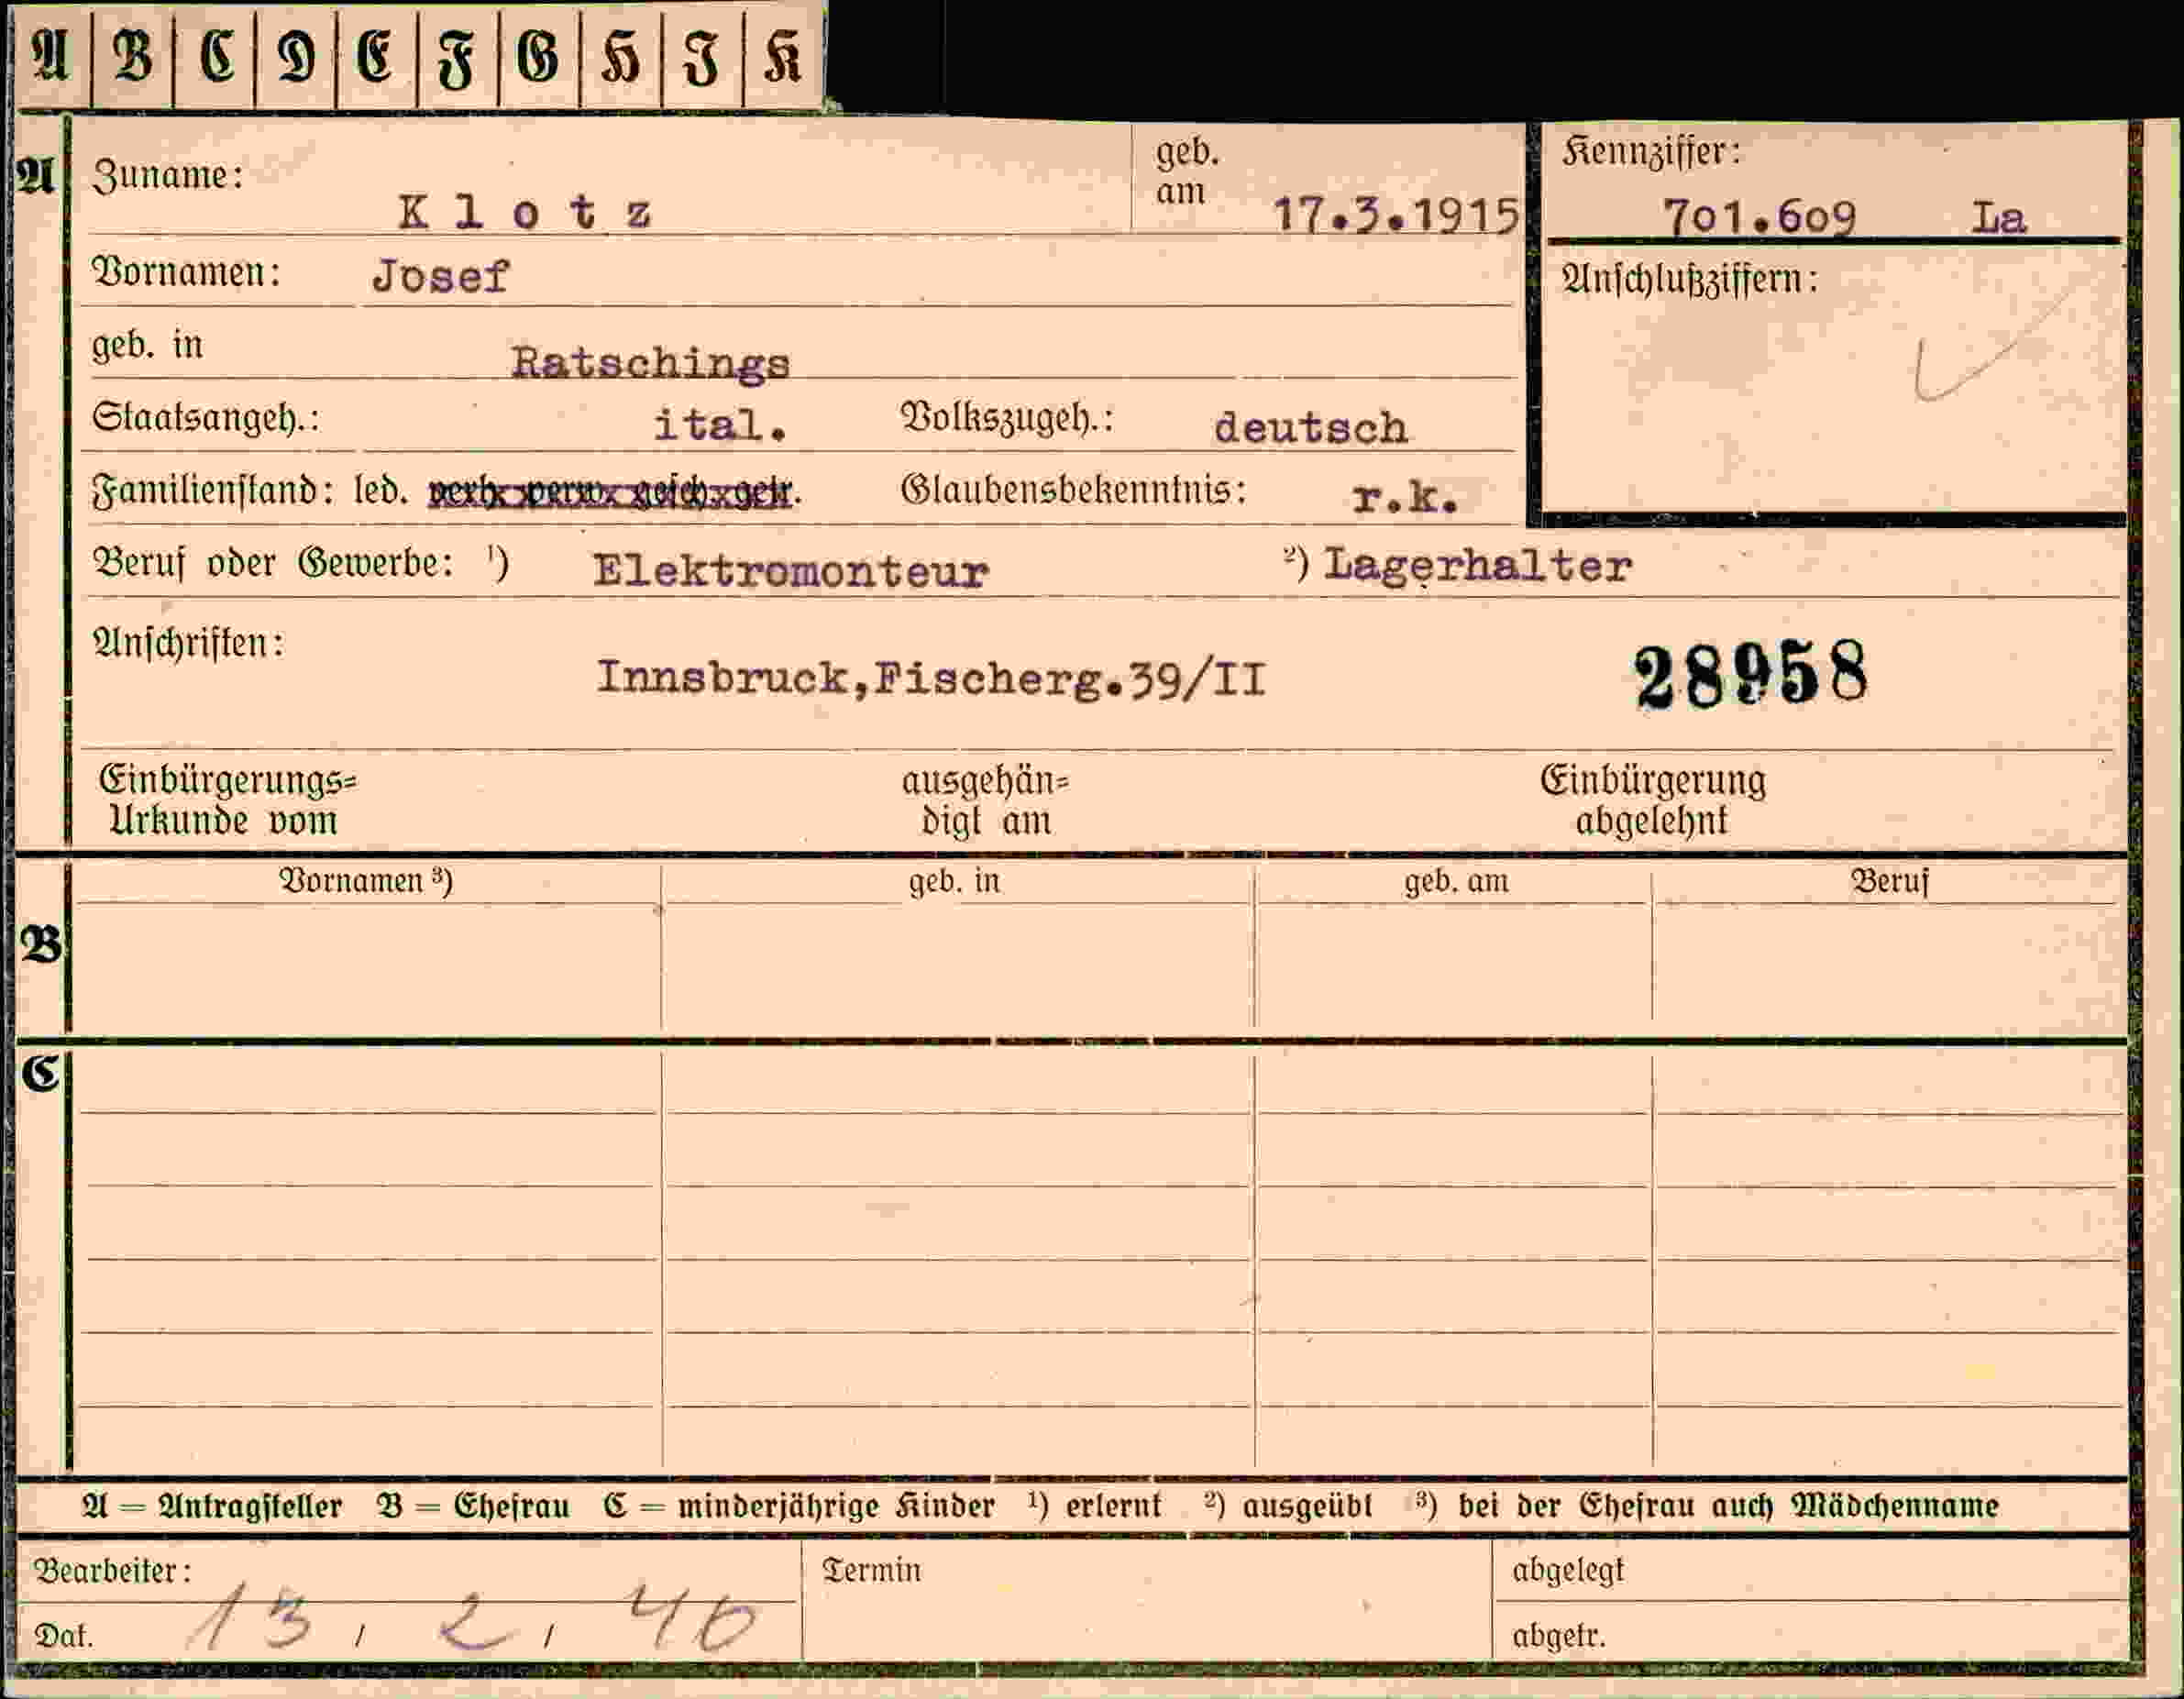2184x1699 pixels.
Task: Click the 'A = Antragsteller' legend entry
Action: [x=211, y=1506]
